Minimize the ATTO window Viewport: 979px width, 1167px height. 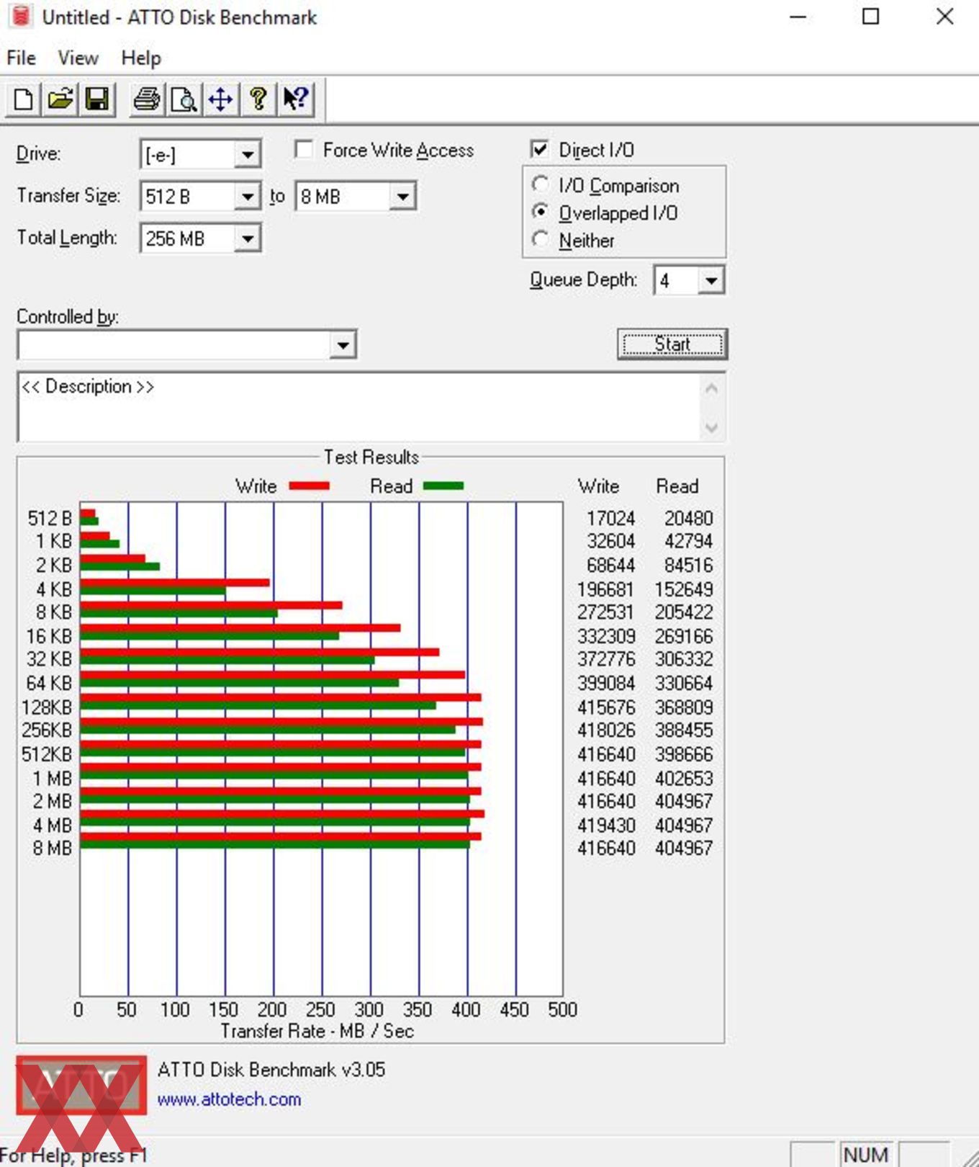[x=798, y=17]
